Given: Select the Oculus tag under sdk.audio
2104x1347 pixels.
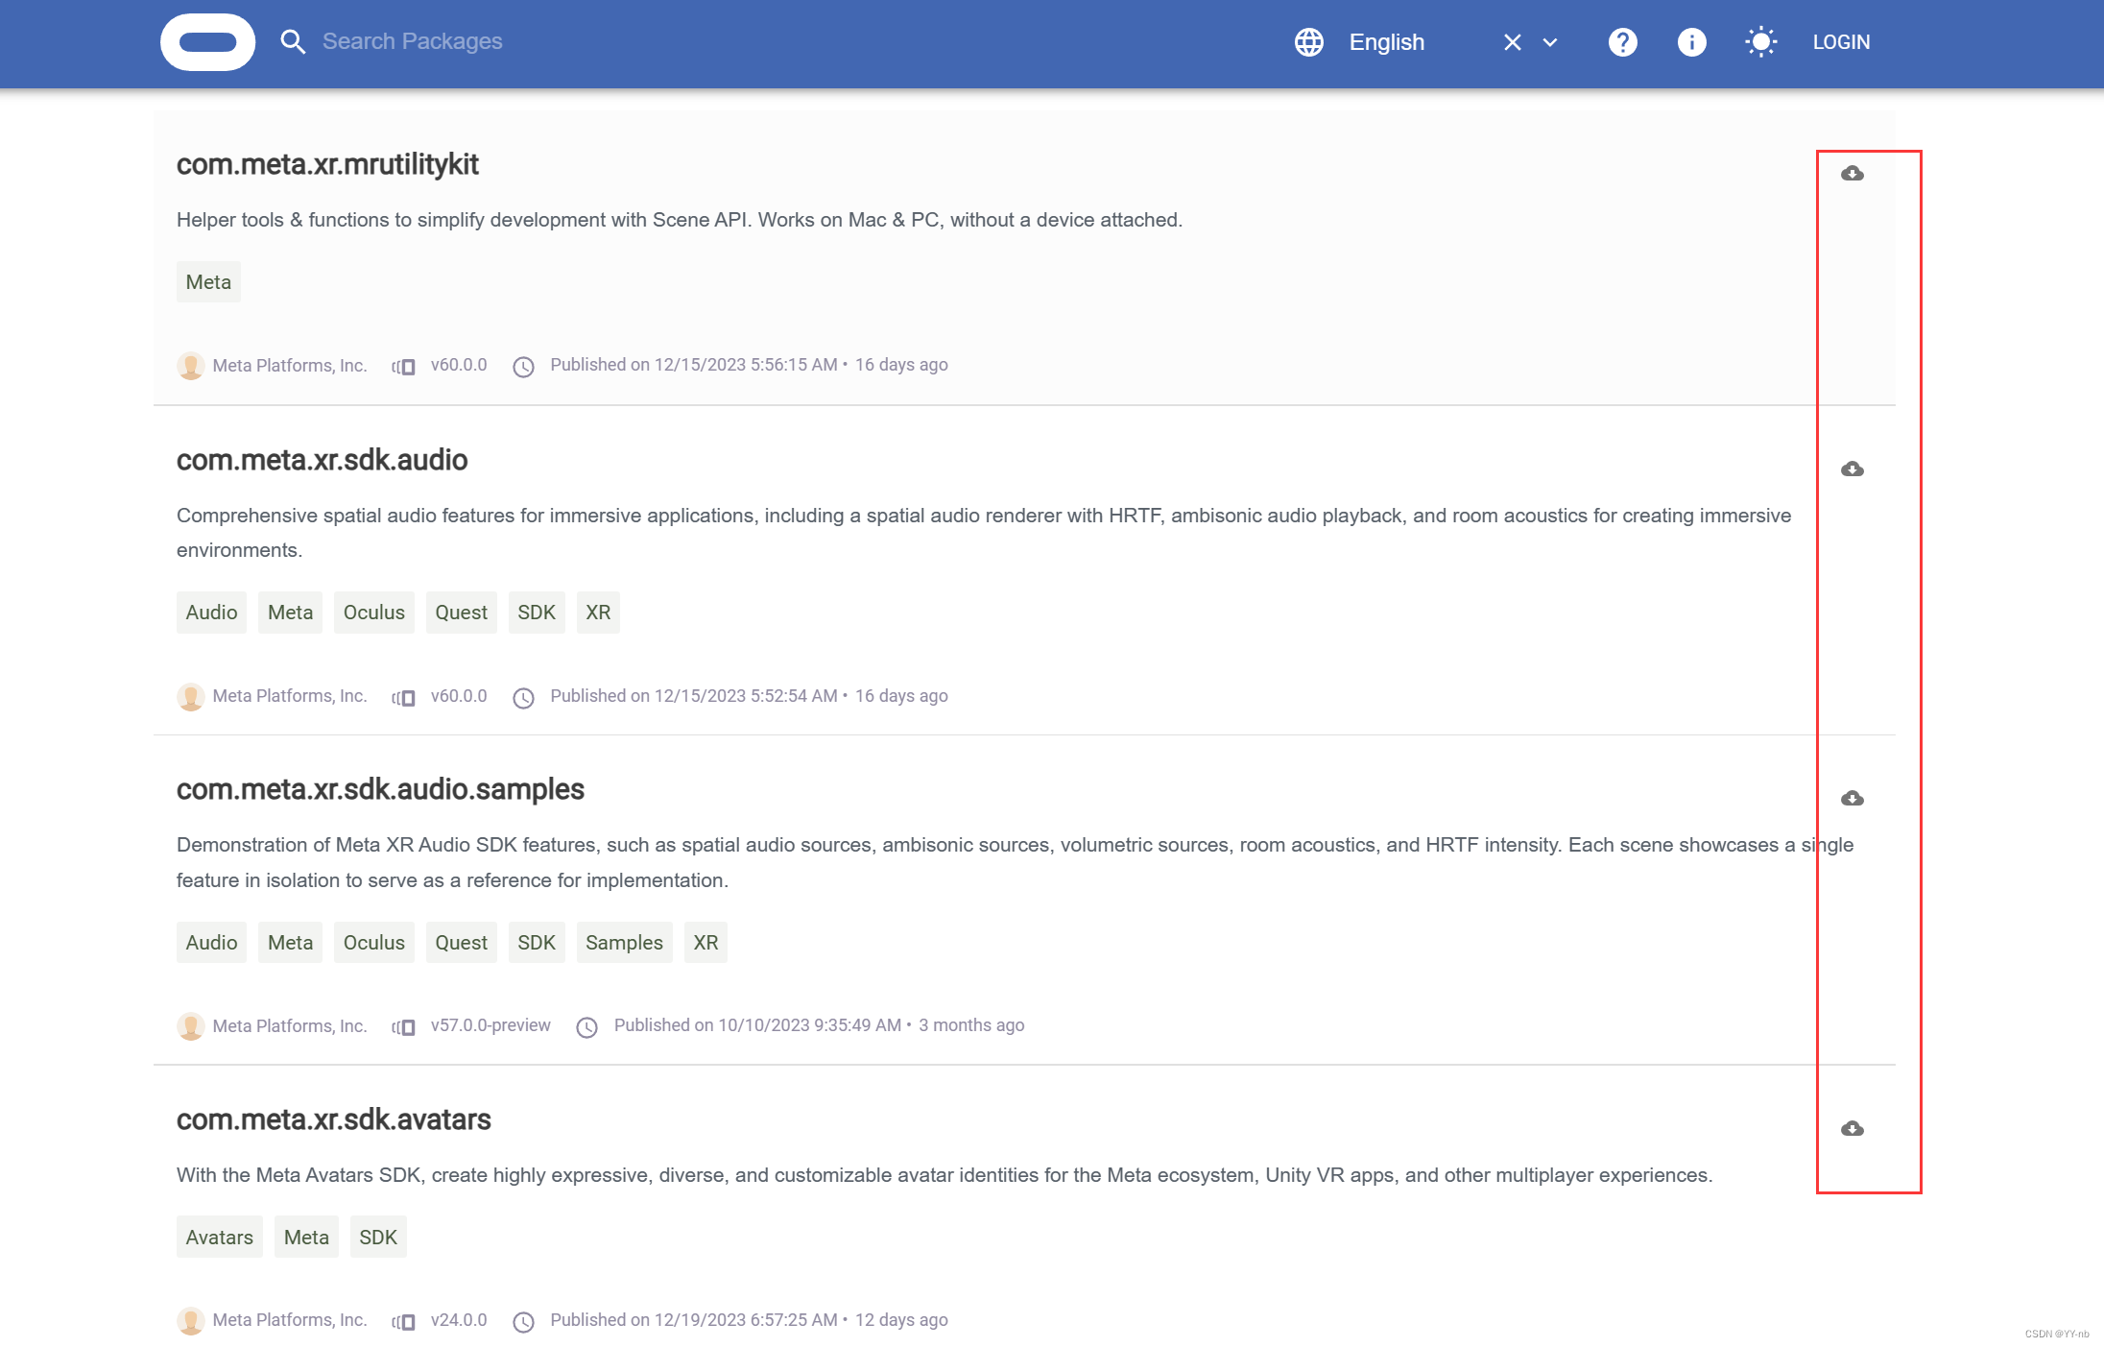Looking at the screenshot, I should (x=373, y=613).
